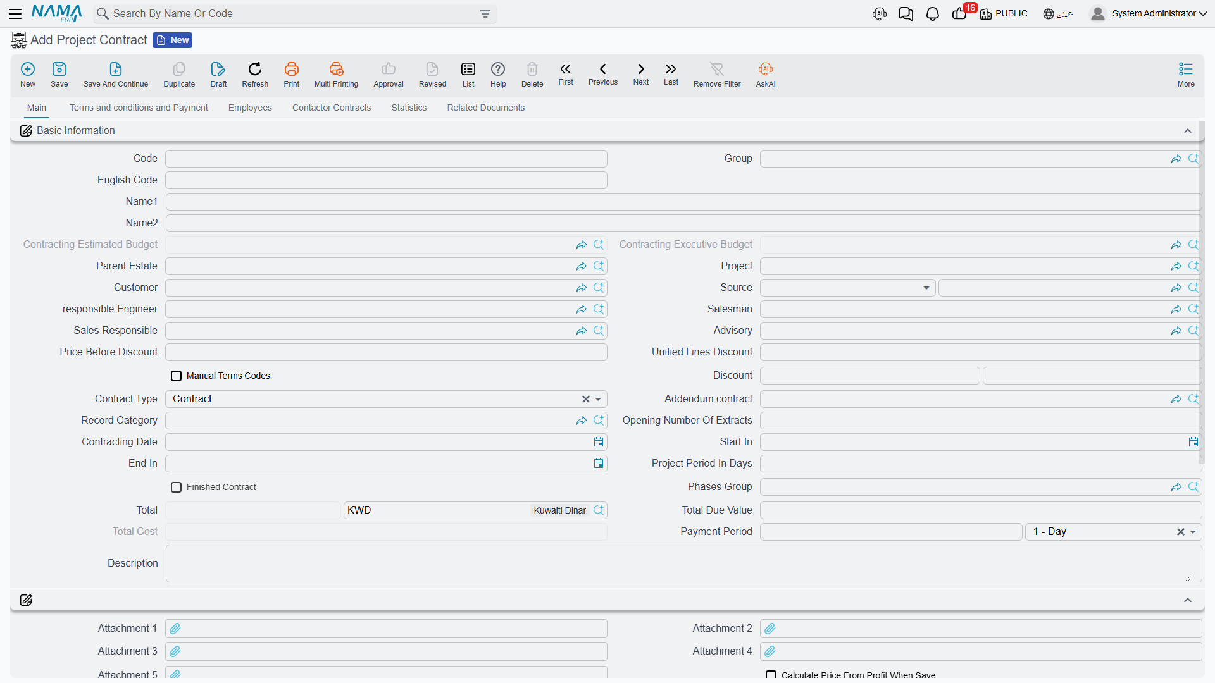Open Payment Period unit dropdown

click(x=1193, y=532)
